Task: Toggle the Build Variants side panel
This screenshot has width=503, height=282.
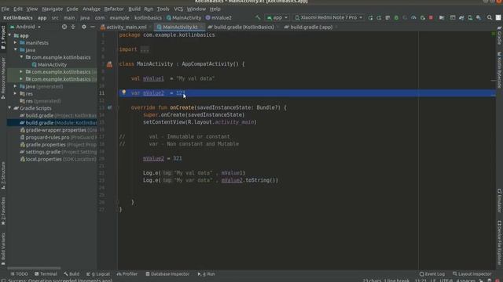Action: (x=3, y=249)
